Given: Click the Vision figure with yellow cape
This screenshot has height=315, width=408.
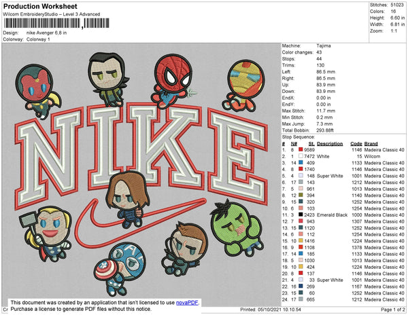Looking at the screenshot, I should (x=37, y=91).
